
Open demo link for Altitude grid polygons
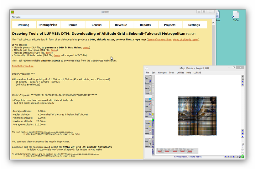(x=54, y=50)
